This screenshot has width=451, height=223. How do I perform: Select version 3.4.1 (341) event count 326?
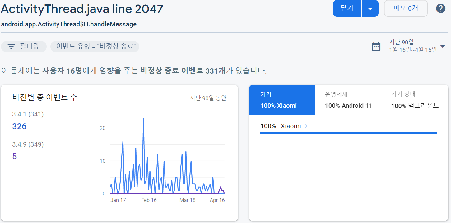(x=19, y=126)
